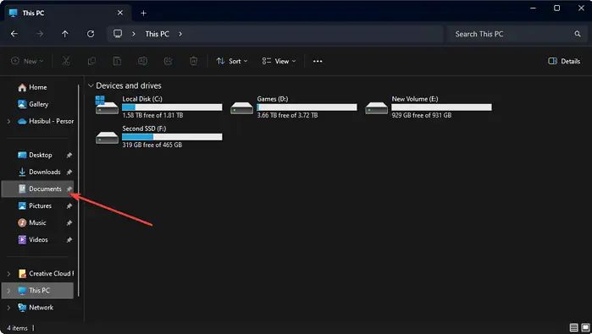Open Local Disk (C:) drive
The width and height of the screenshot is (592, 334).
pyautogui.click(x=158, y=107)
